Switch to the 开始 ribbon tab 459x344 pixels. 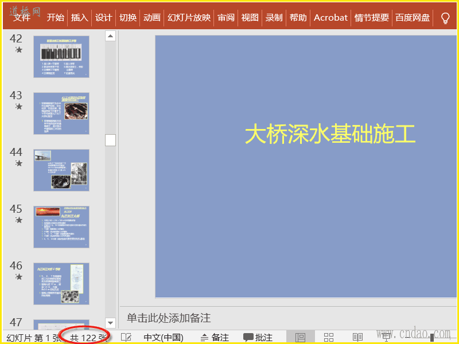point(55,18)
